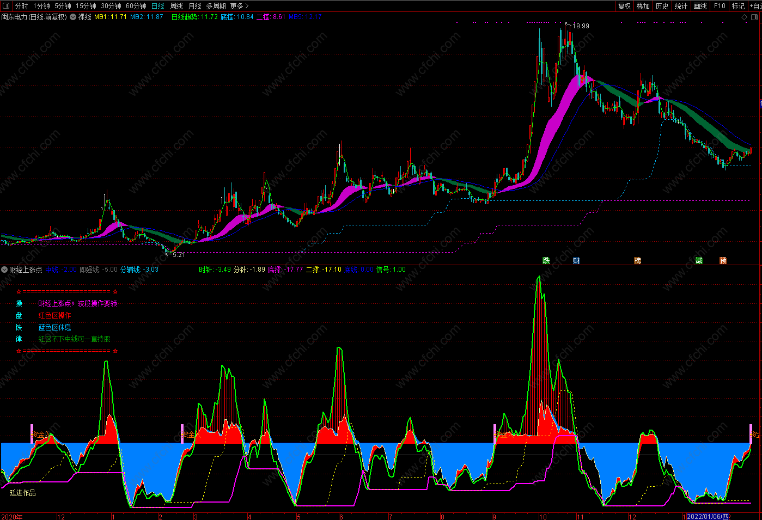The height and width of the screenshot is (520, 762).
Task: Click 2022/01/06/四 date cursor label
Action: pos(708,516)
